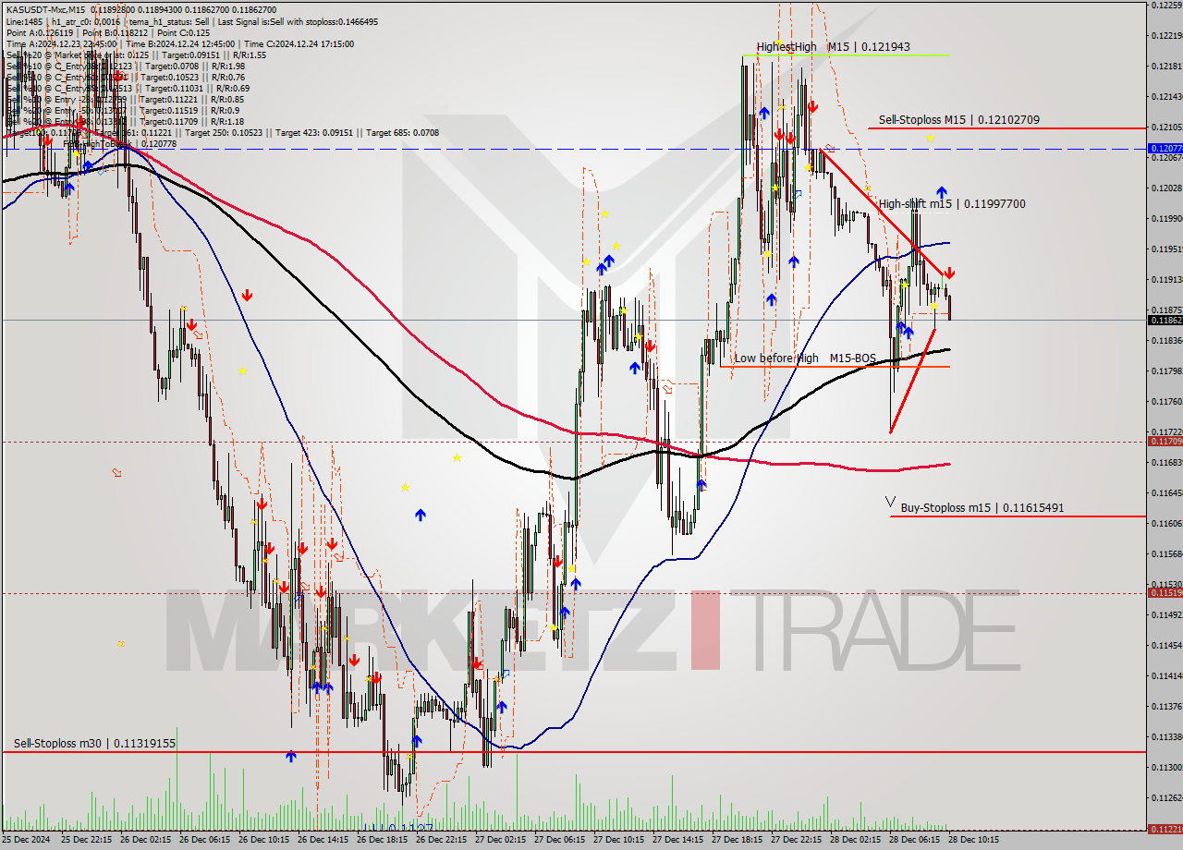Click the 26 Dec 18:15 time axis label
The width and height of the screenshot is (1183, 850).
click(384, 841)
